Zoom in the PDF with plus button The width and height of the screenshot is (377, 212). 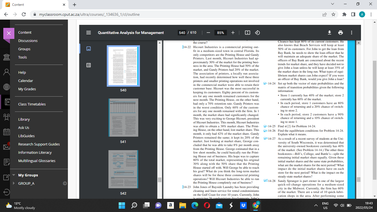(233, 33)
